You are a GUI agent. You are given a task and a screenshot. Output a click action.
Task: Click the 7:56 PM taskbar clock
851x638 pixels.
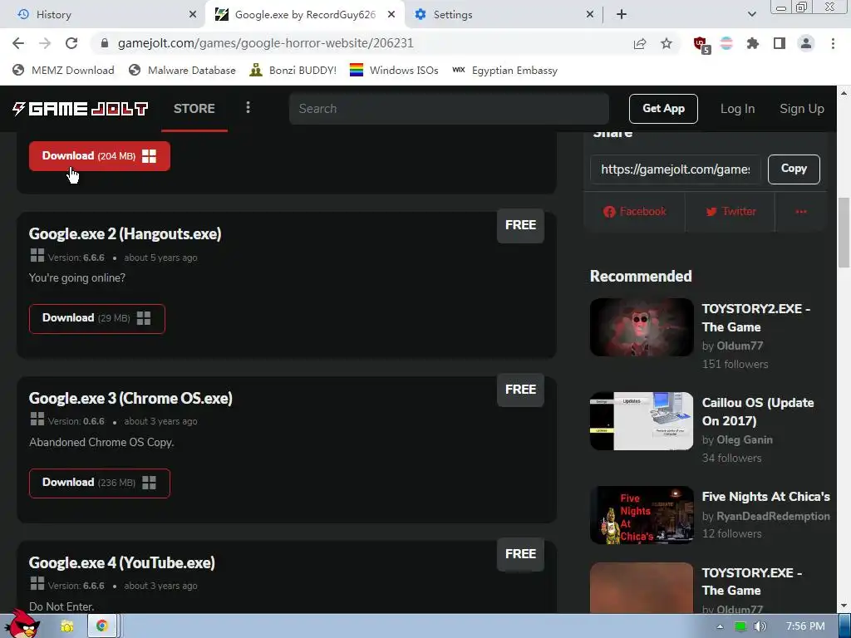805,626
